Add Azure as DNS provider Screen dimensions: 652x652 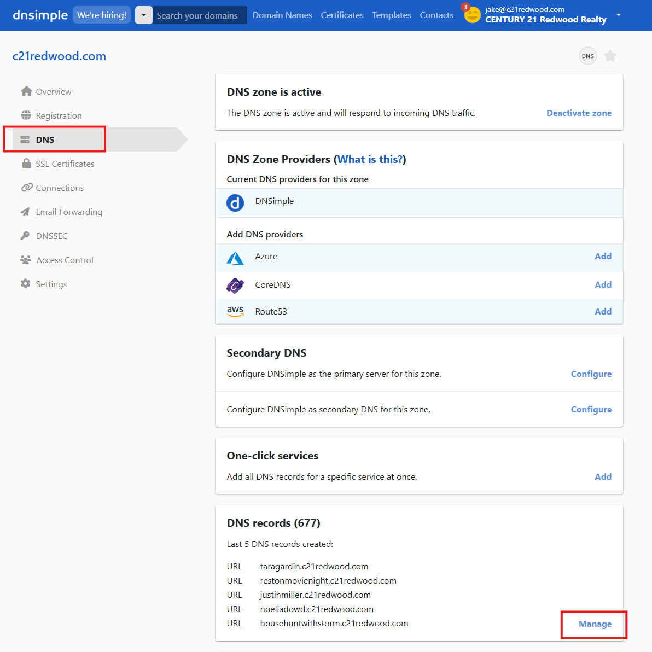pos(603,257)
